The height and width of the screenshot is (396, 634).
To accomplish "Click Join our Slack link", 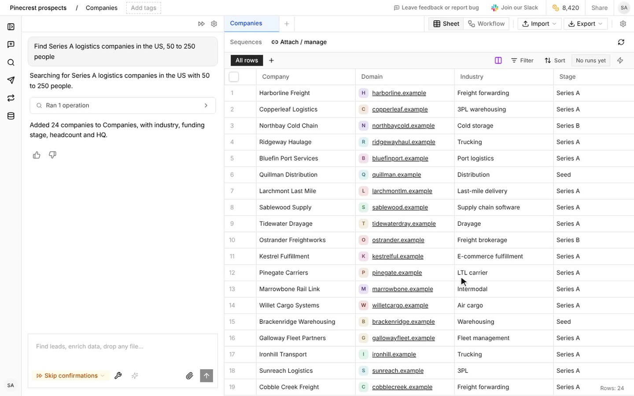I will 515,7.
